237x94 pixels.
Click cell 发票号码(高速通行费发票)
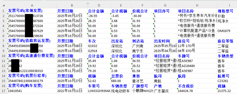(x=32, y=56)
